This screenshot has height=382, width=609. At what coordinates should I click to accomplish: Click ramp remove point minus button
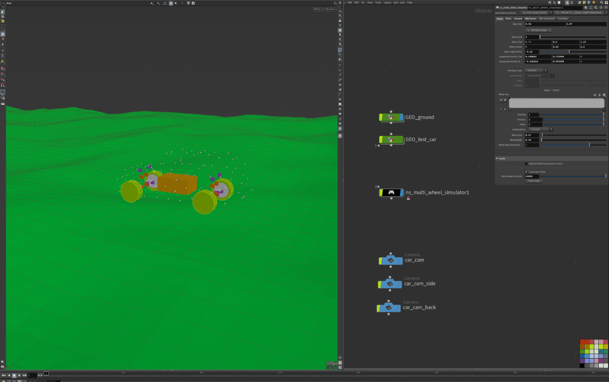(x=501, y=100)
